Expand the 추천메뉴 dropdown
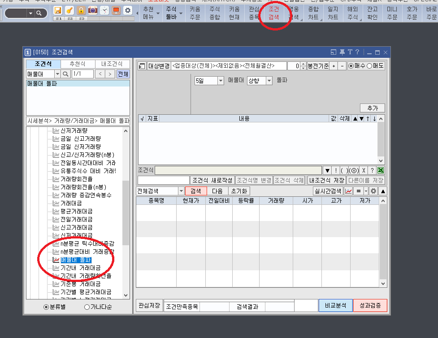This screenshot has height=338, width=438. [x=158, y=13]
